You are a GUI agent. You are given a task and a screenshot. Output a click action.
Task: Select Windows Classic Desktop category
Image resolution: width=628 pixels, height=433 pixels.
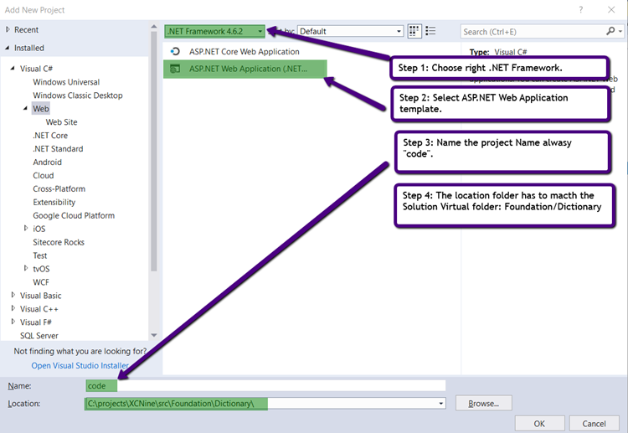click(x=78, y=95)
